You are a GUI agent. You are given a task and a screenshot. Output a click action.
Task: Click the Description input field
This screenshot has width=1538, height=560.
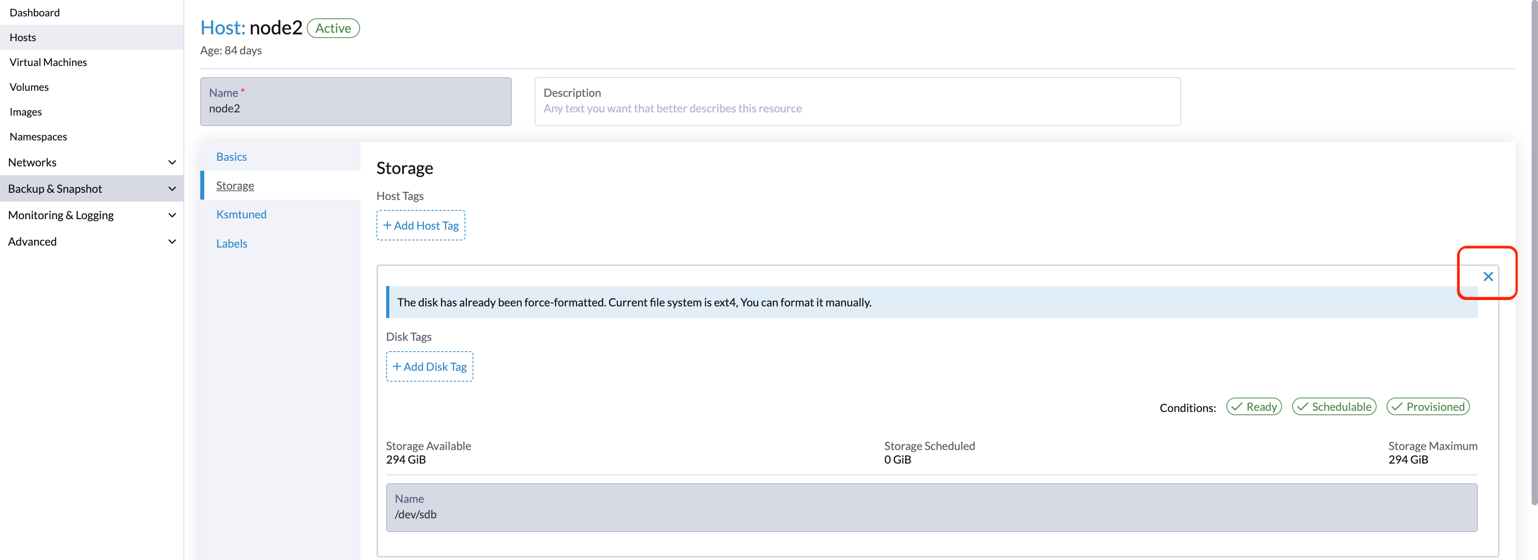point(857,108)
